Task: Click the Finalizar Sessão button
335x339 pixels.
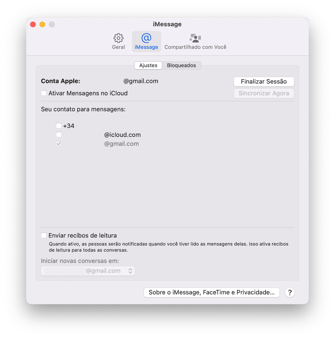Action: pyautogui.click(x=264, y=81)
